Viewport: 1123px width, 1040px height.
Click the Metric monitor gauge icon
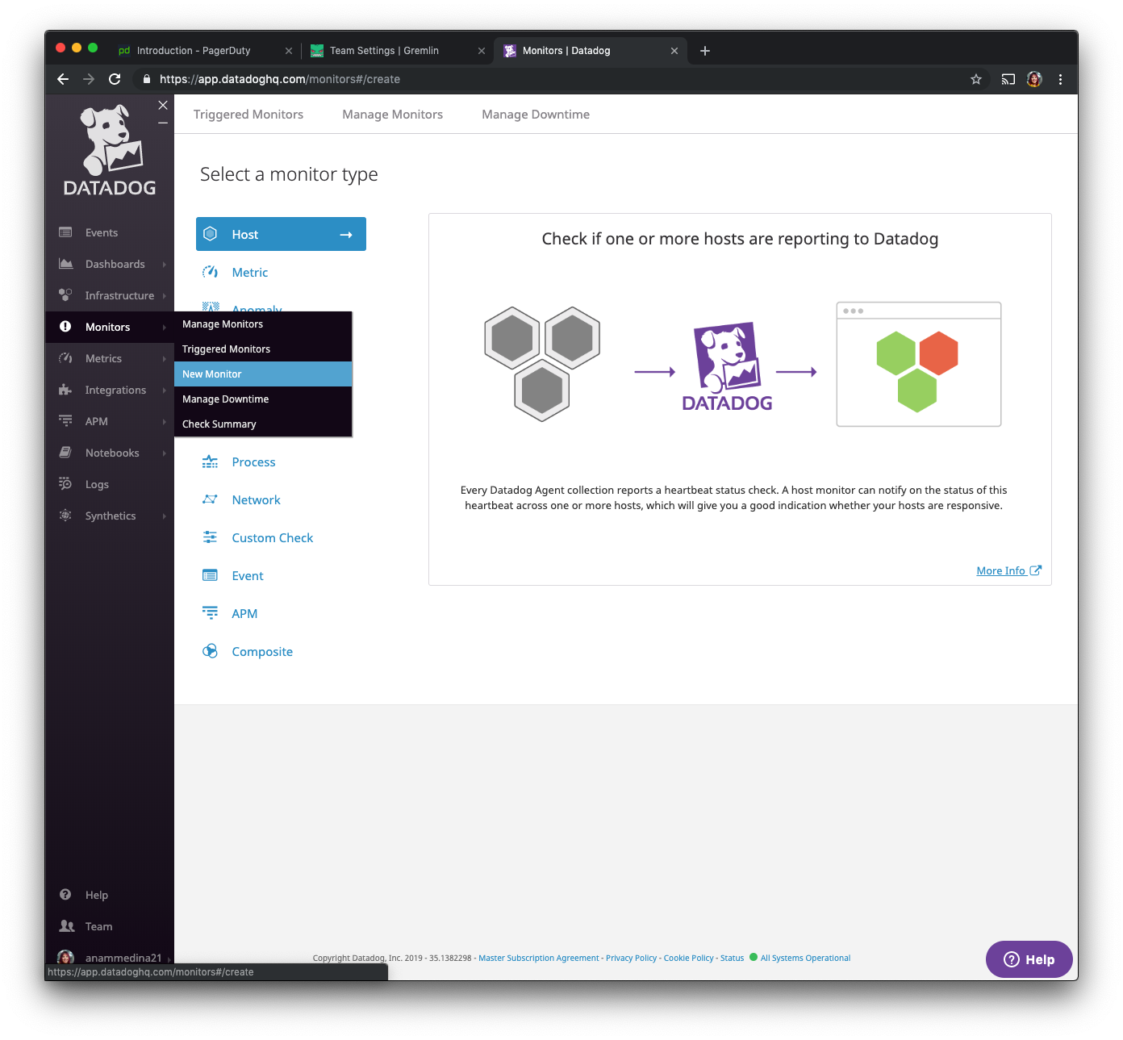coord(210,272)
